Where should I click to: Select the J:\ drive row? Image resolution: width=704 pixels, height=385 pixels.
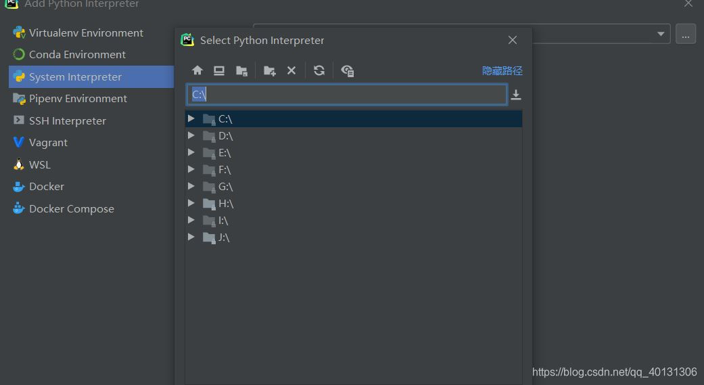[x=354, y=237]
